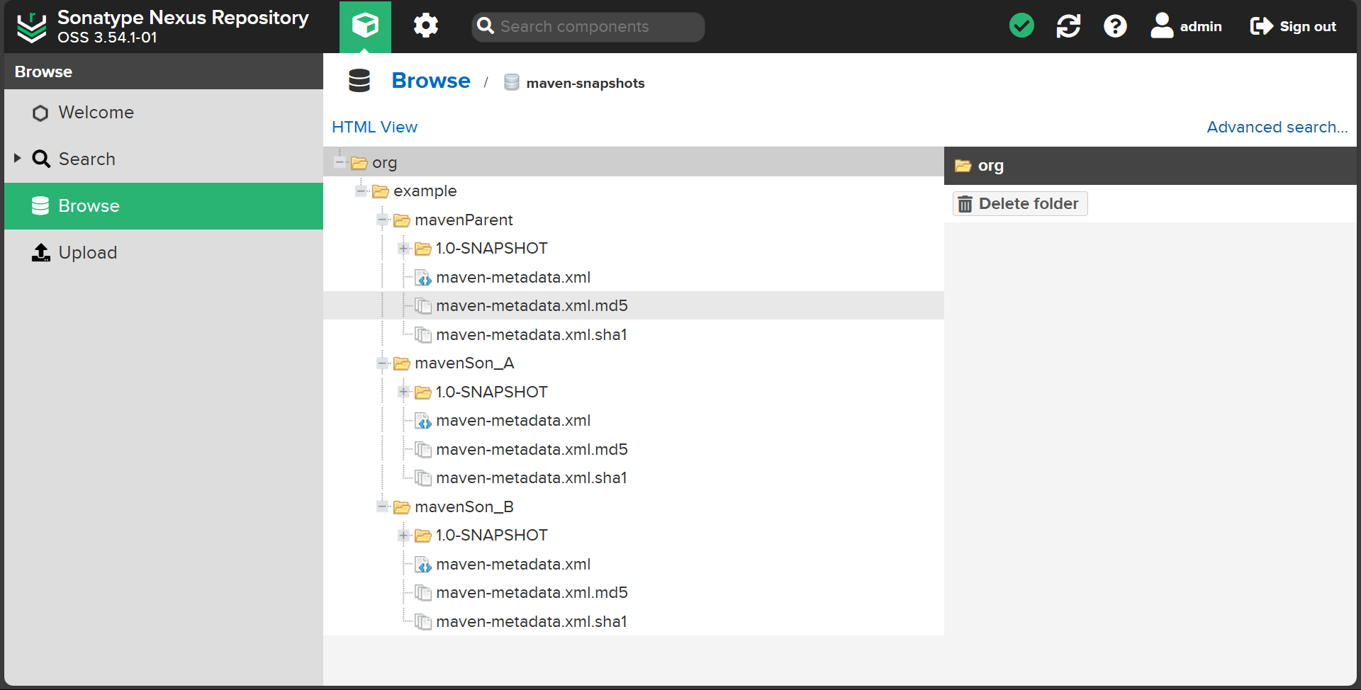The height and width of the screenshot is (690, 1361).
Task: Select maven-metadata.xml.md5 under mavenParent
Action: pyautogui.click(x=634, y=306)
